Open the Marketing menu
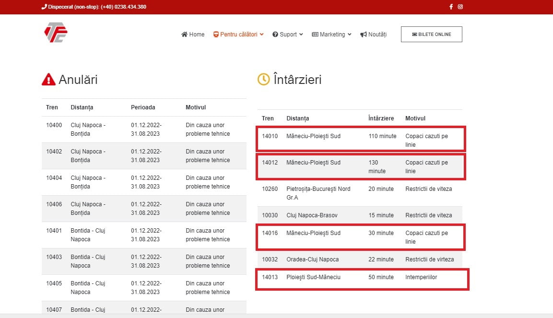 331,34
